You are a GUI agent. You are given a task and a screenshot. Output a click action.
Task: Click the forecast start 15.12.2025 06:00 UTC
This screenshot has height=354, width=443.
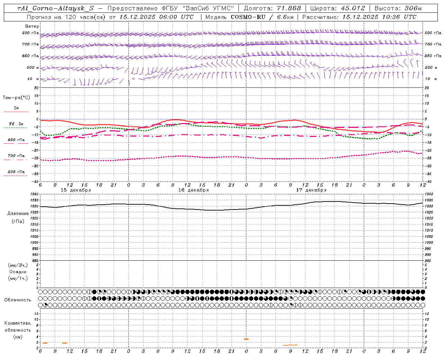click(x=156, y=17)
